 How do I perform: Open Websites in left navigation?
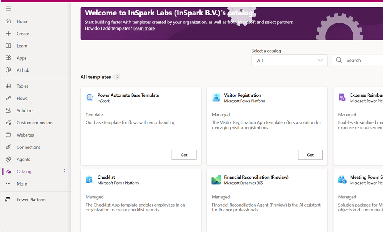point(25,135)
